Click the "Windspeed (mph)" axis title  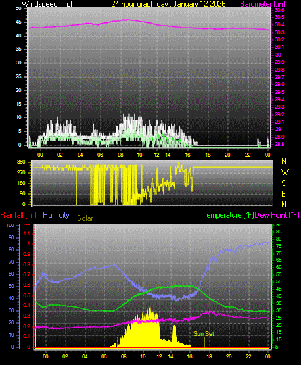pos(49,3)
